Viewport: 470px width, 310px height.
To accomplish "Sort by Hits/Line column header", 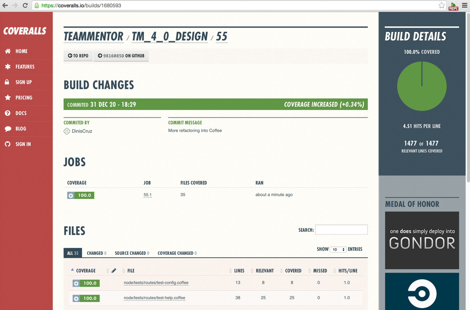I will 348,271.
